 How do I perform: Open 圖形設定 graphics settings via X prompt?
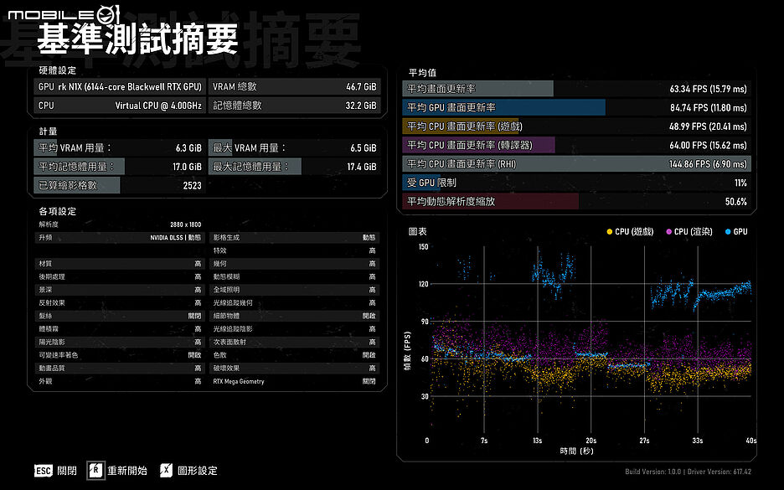click(x=189, y=471)
